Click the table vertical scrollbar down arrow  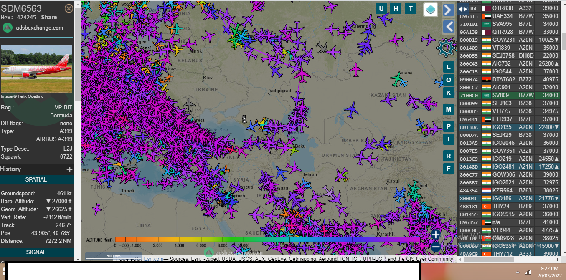tap(564, 253)
